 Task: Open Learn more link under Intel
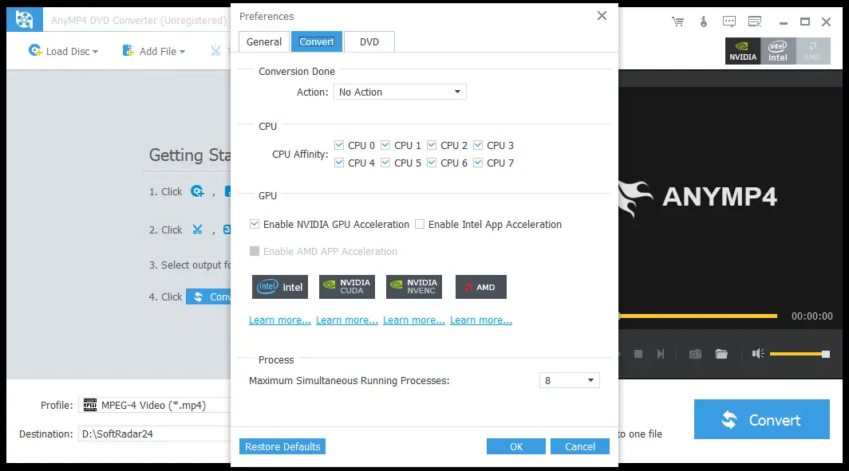(x=280, y=320)
